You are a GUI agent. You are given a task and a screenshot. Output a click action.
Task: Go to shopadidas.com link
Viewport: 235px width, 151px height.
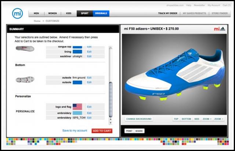pos(175,5)
